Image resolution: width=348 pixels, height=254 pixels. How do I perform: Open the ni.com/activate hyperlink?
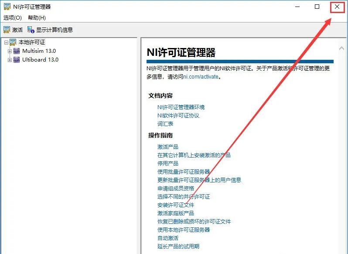coord(200,77)
